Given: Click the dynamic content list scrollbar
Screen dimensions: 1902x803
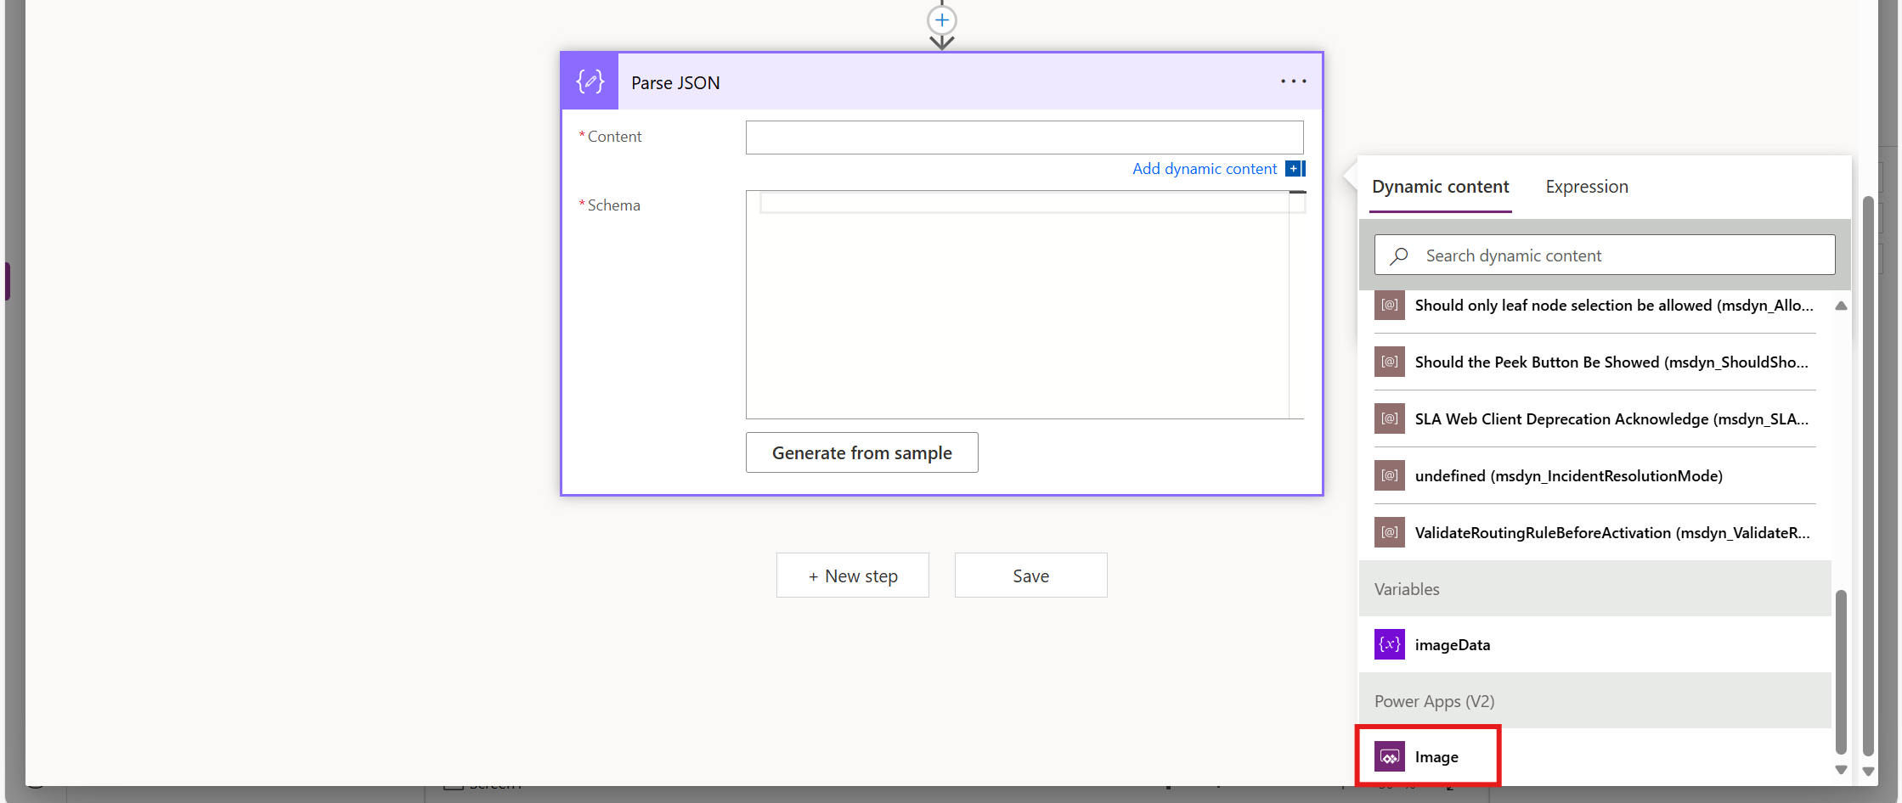Looking at the screenshot, I should pyautogui.click(x=1841, y=671).
